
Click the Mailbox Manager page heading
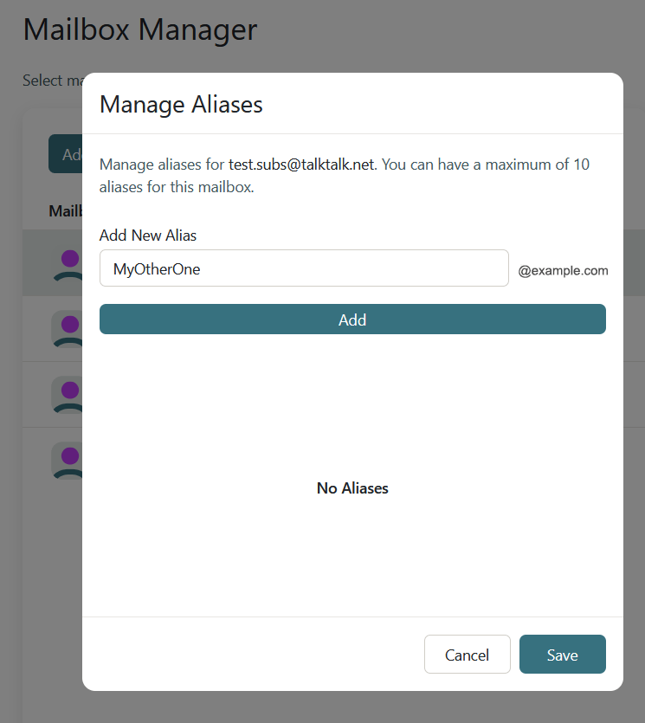(140, 30)
